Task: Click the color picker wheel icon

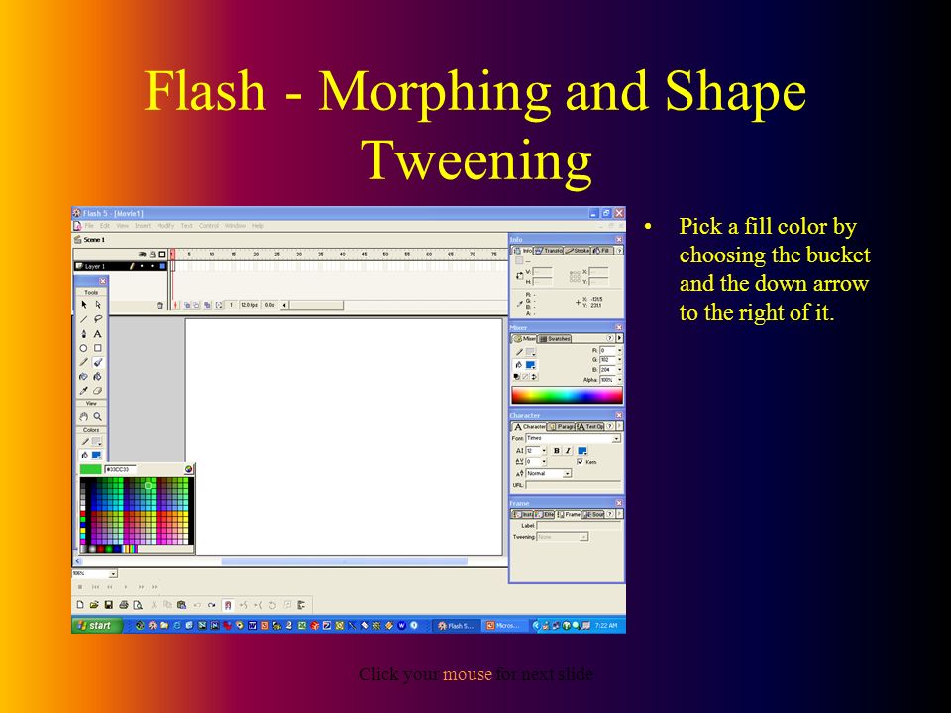Action: coord(188,469)
